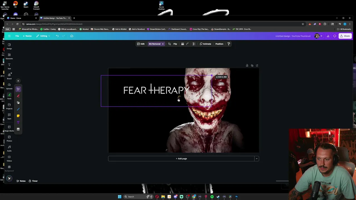Open the Audio panel
Screen dimensions: 356x200
pos(9,148)
